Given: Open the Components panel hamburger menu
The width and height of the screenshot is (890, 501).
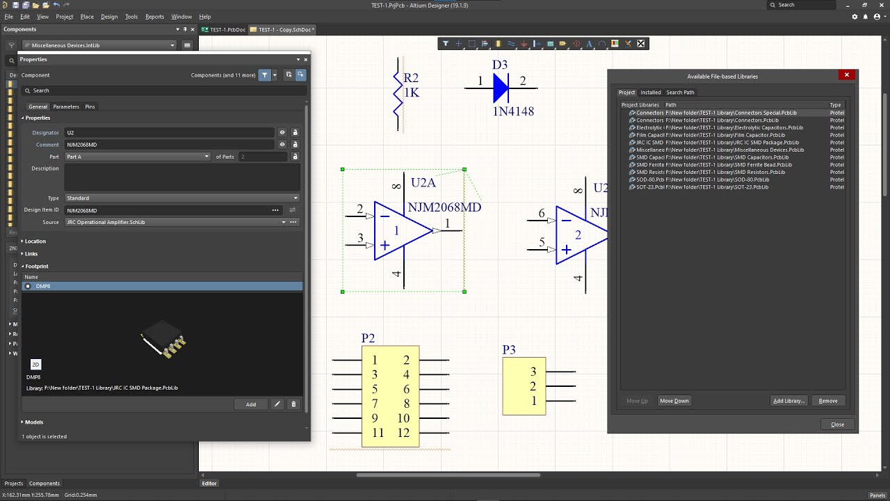Looking at the screenshot, I should (187, 45).
